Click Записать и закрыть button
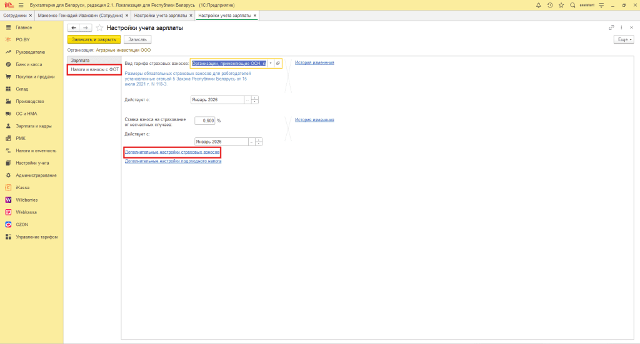 pyautogui.click(x=94, y=39)
